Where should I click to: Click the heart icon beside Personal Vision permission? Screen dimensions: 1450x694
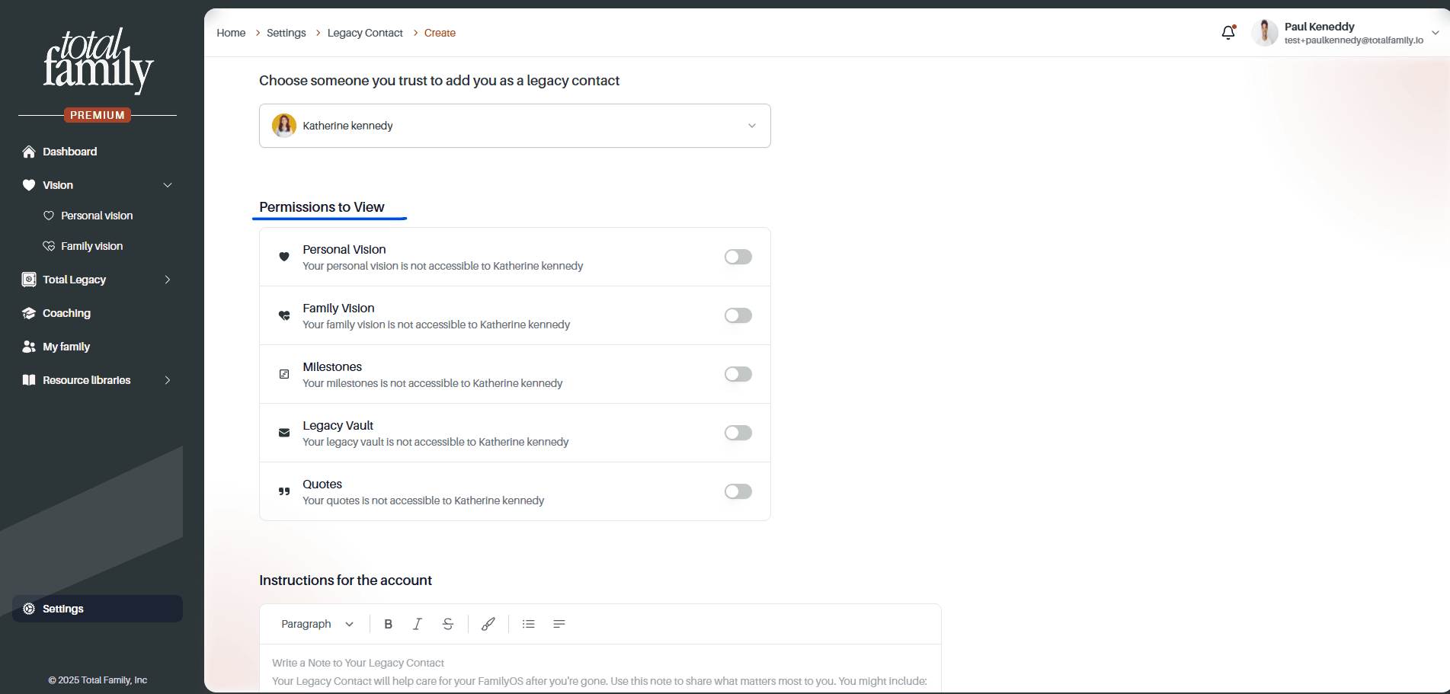[284, 257]
